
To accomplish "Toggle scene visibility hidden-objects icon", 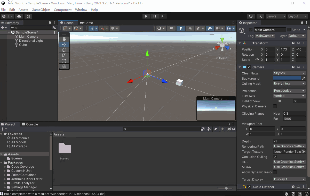I will click(210, 28).
